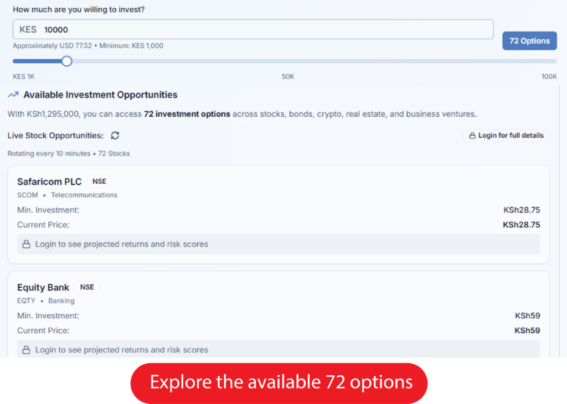Click the NSE badge next to Safaricom PLC
The height and width of the screenshot is (404, 567).
[x=100, y=182]
